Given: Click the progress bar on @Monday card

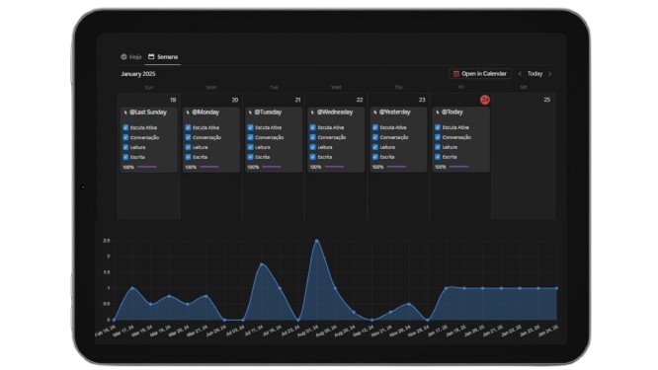Looking at the screenshot, I should tap(209, 167).
